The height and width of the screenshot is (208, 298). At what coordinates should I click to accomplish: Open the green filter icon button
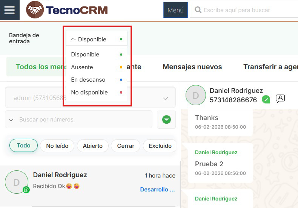pos(166,120)
